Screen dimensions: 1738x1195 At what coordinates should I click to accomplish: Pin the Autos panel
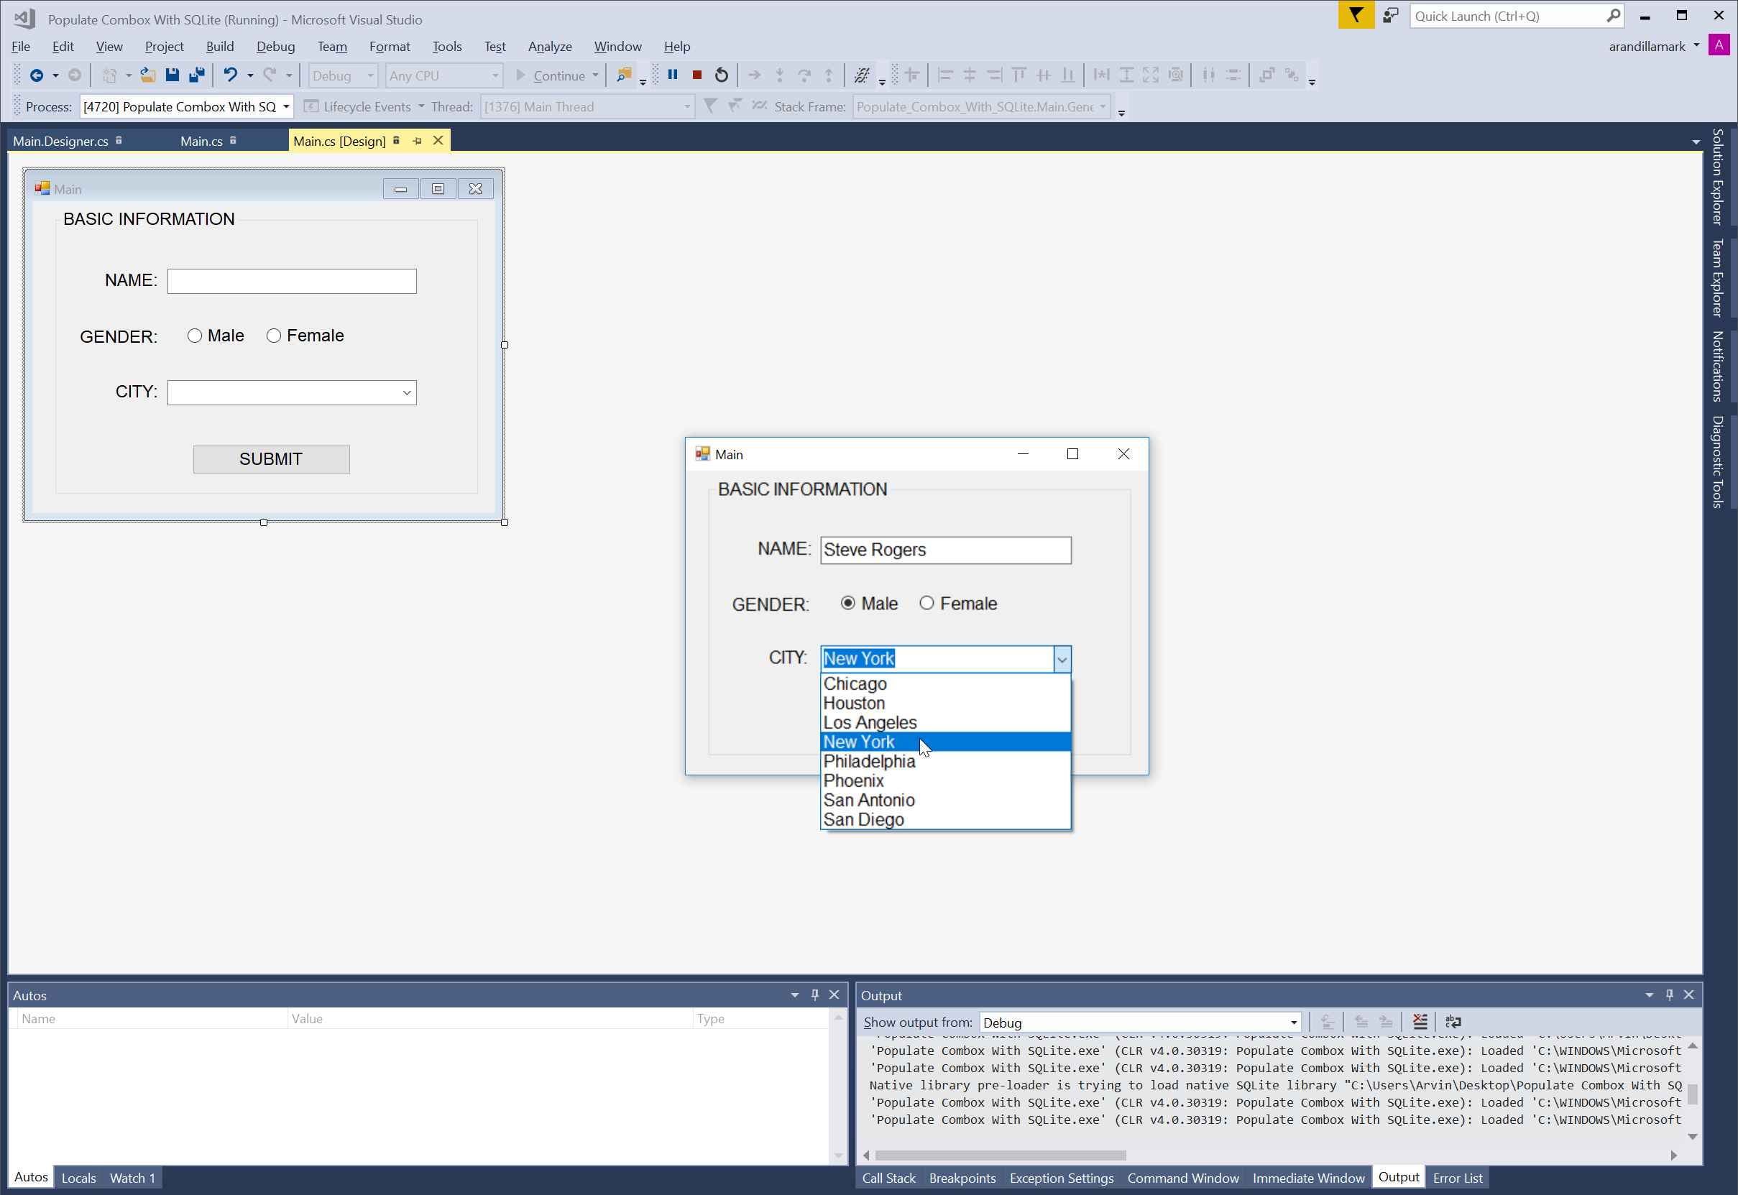[x=814, y=995]
